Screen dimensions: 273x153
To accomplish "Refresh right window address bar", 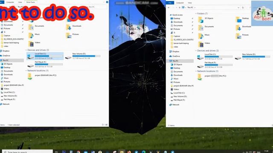I will pos(243,8).
